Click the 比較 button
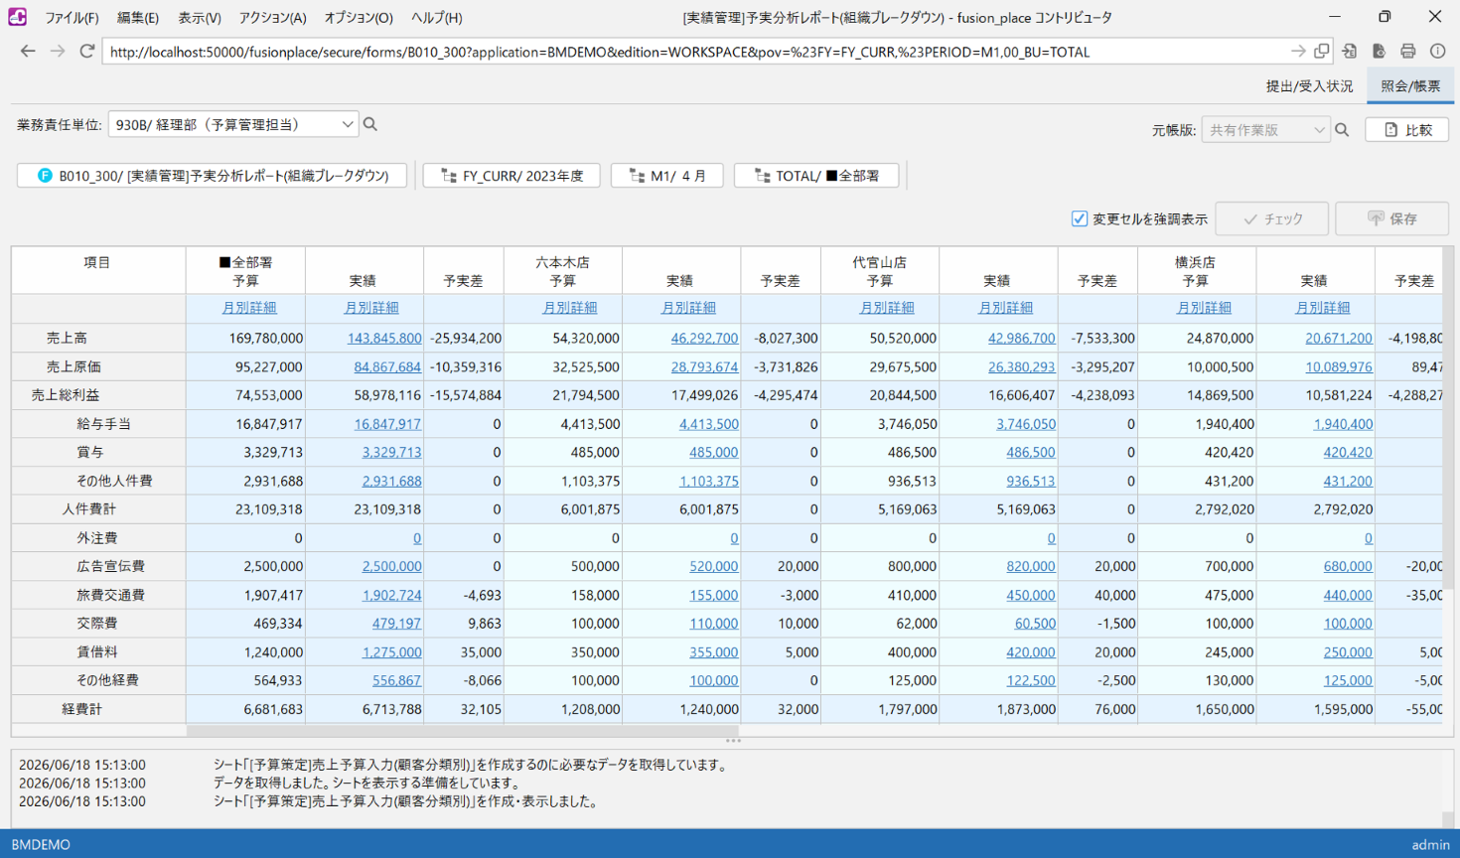Viewport: 1460px width, 858px height. point(1407,130)
